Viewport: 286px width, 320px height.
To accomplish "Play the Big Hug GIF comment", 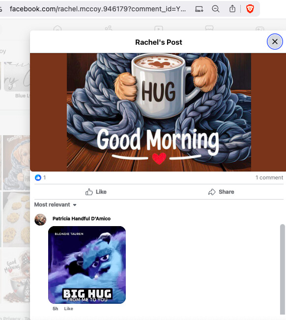I will click(x=87, y=265).
